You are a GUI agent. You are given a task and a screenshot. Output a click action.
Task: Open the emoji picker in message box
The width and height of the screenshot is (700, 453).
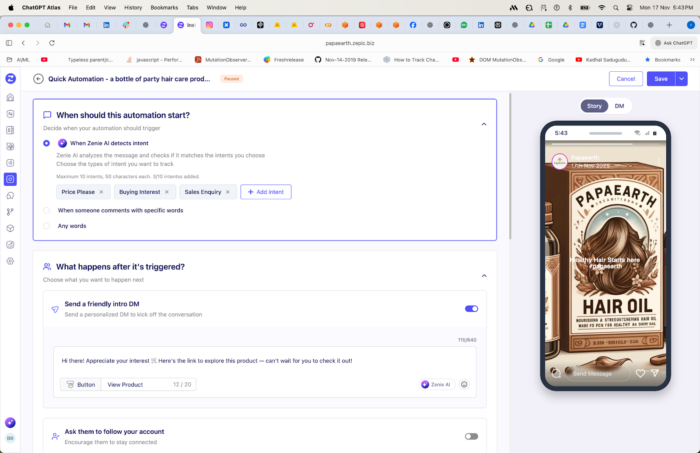click(x=464, y=384)
